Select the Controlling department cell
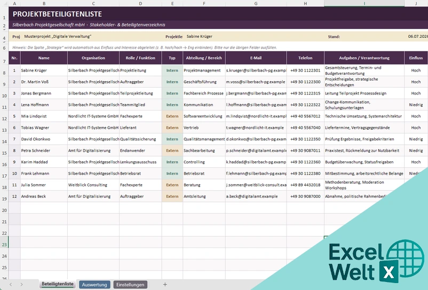 pyautogui.click(x=204, y=162)
